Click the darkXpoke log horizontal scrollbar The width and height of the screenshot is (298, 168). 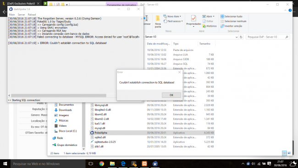pos(59,95)
